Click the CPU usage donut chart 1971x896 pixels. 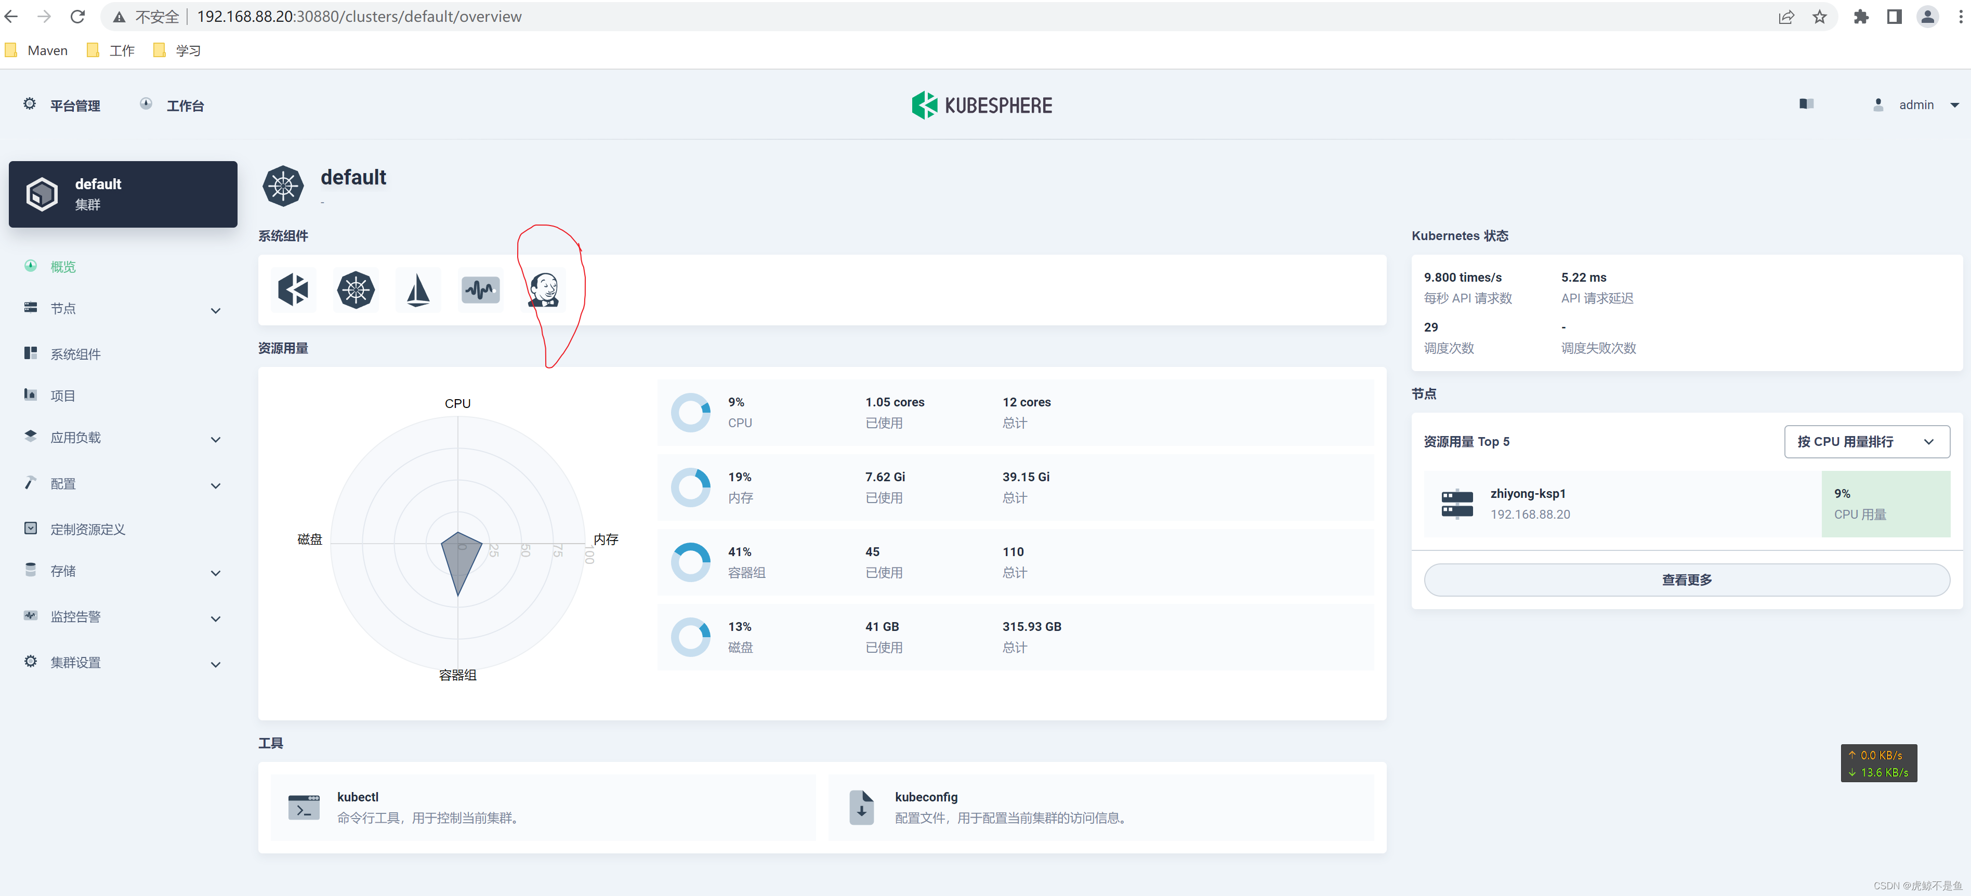pyautogui.click(x=690, y=413)
